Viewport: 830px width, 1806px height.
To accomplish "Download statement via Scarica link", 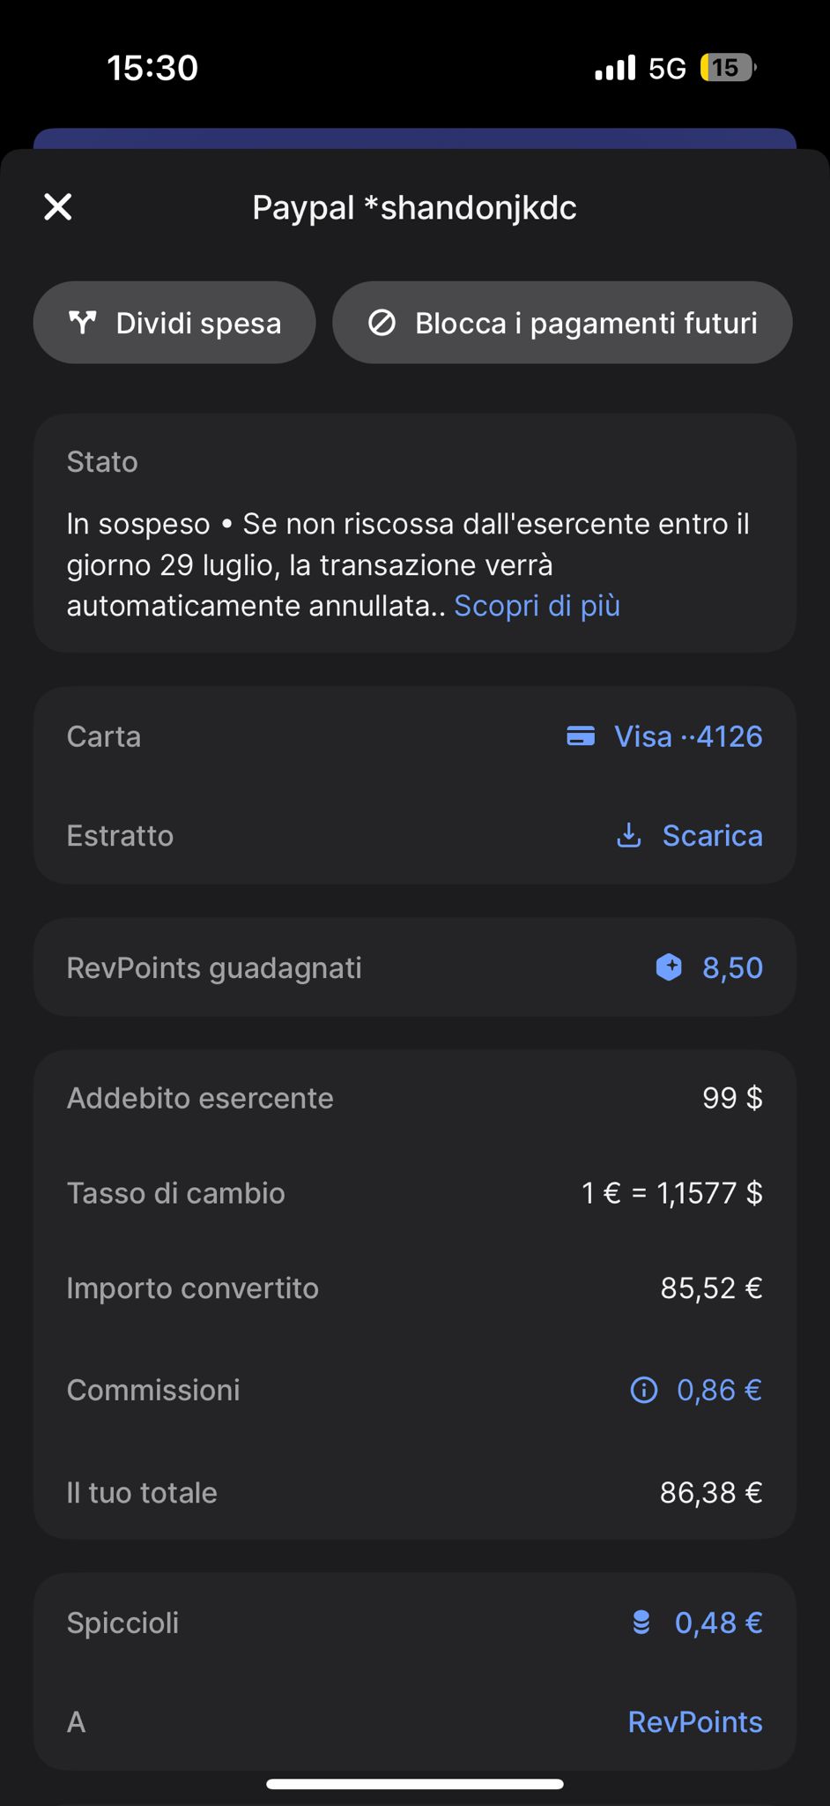I will click(712, 835).
